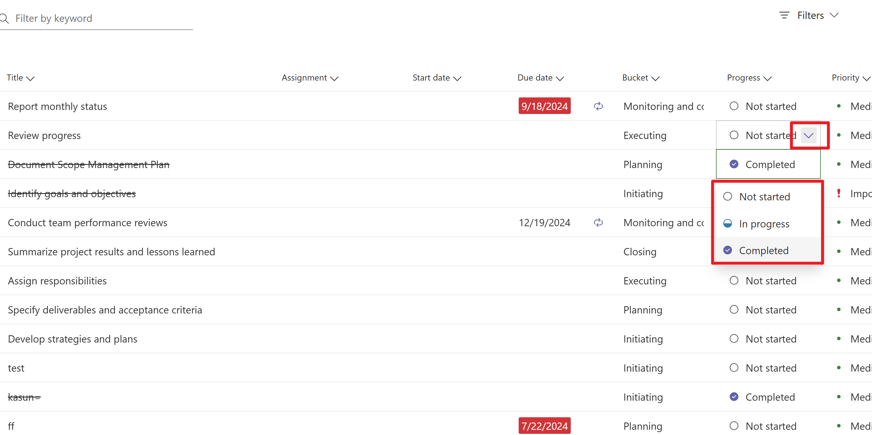
Task: Click the recurrence icon on Conduct team performance reviews
Action: (598, 222)
